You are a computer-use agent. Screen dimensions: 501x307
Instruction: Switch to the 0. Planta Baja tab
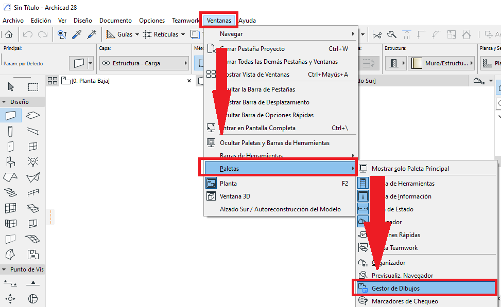click(x=85, y=81)
